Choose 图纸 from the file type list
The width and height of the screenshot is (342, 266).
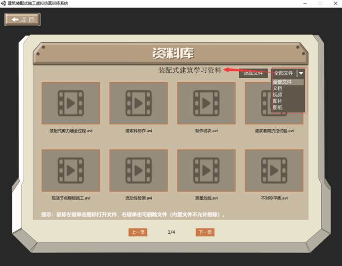point(278,107)
